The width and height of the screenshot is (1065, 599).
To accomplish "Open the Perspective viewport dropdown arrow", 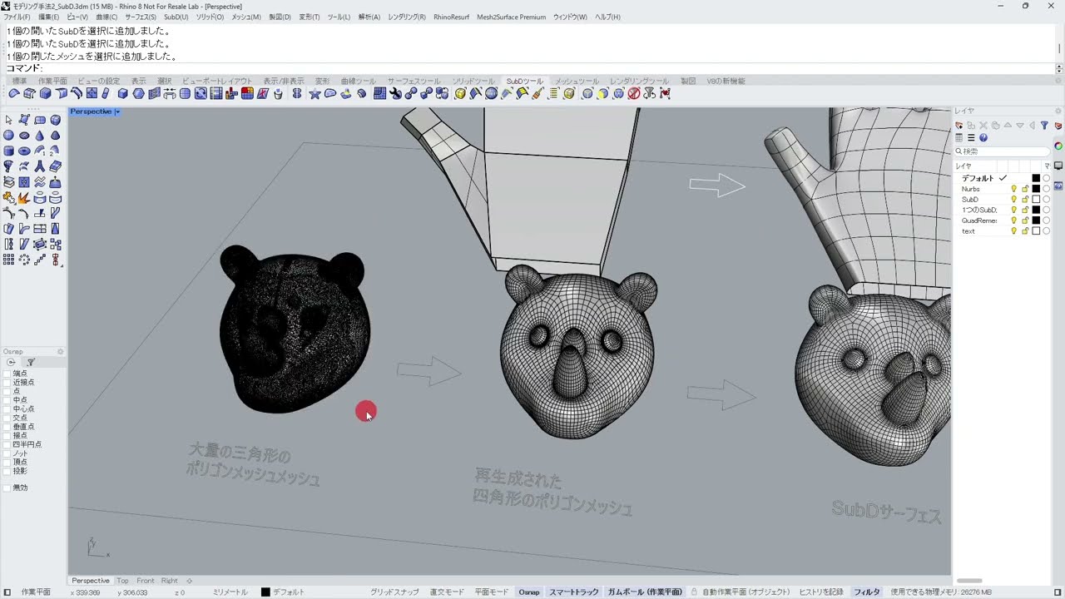I will coord(117,111).
